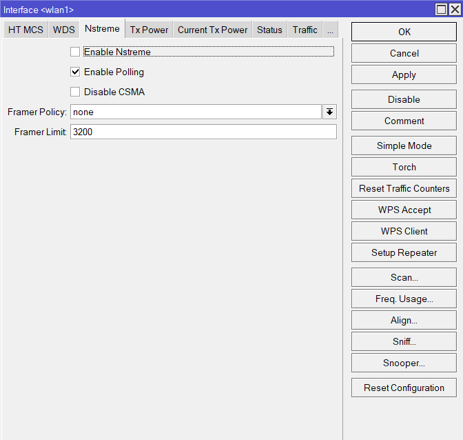Click the Disable button for wlan1
463x440 pixels.
pos(404,99)
